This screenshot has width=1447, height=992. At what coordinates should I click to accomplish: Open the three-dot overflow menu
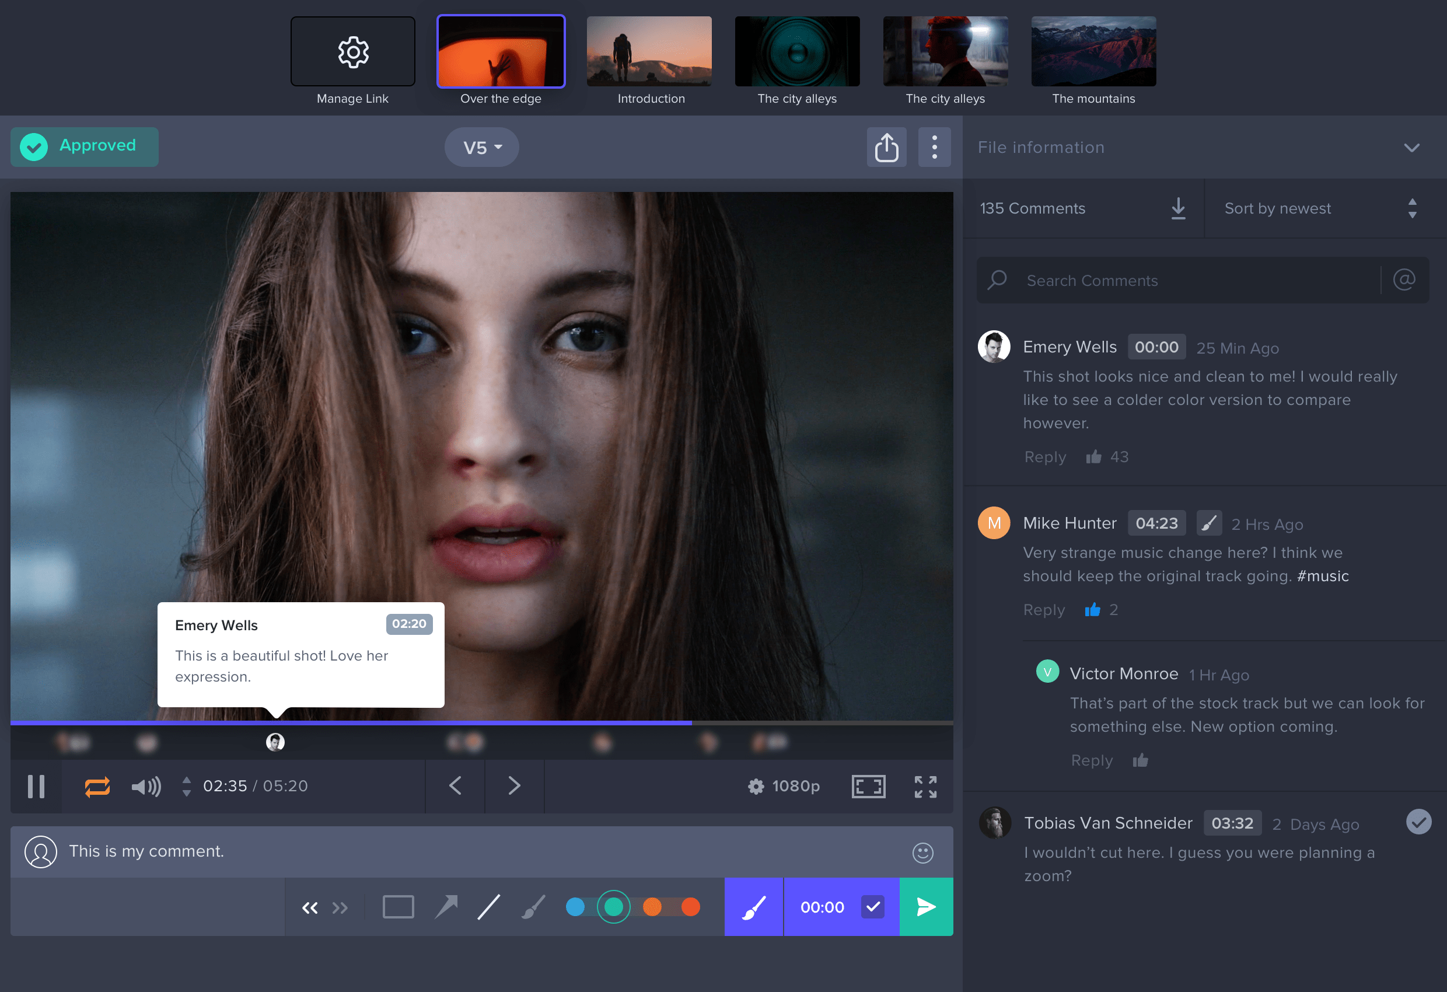[934, 147]
